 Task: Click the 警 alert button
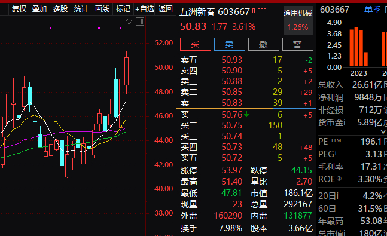click(298, 44)
